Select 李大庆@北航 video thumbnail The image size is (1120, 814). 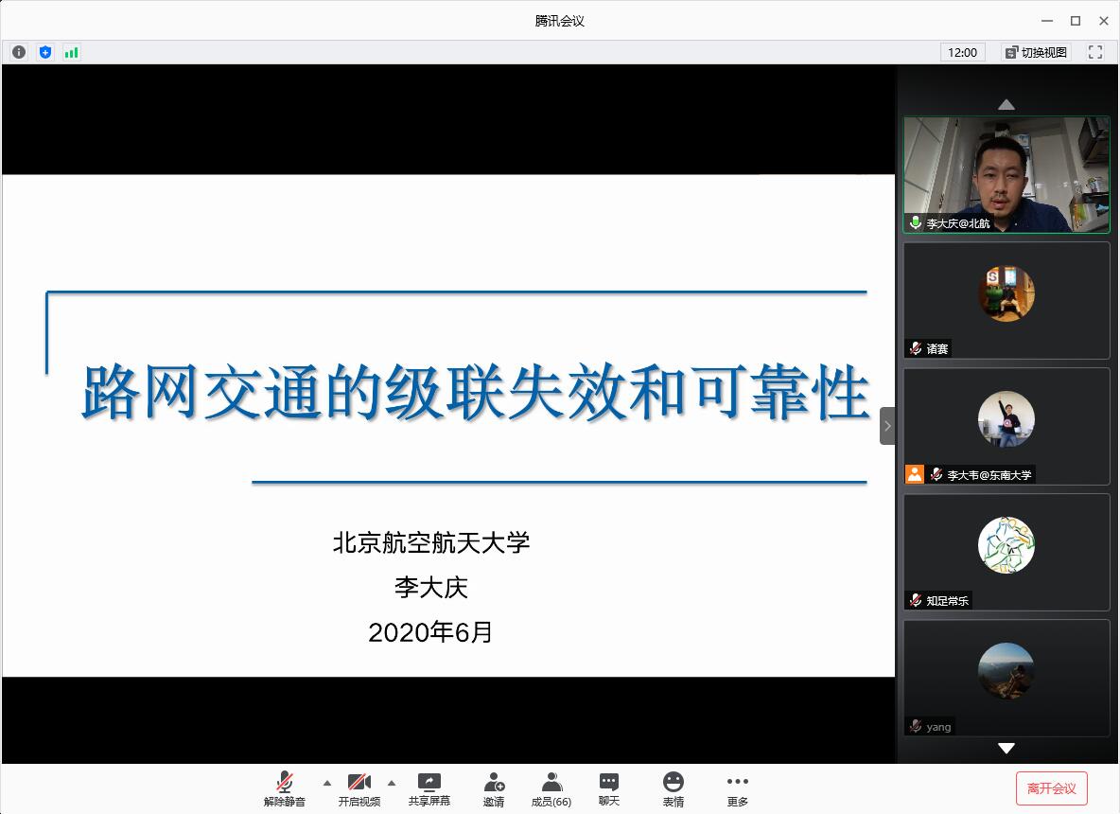[1006, 175]
